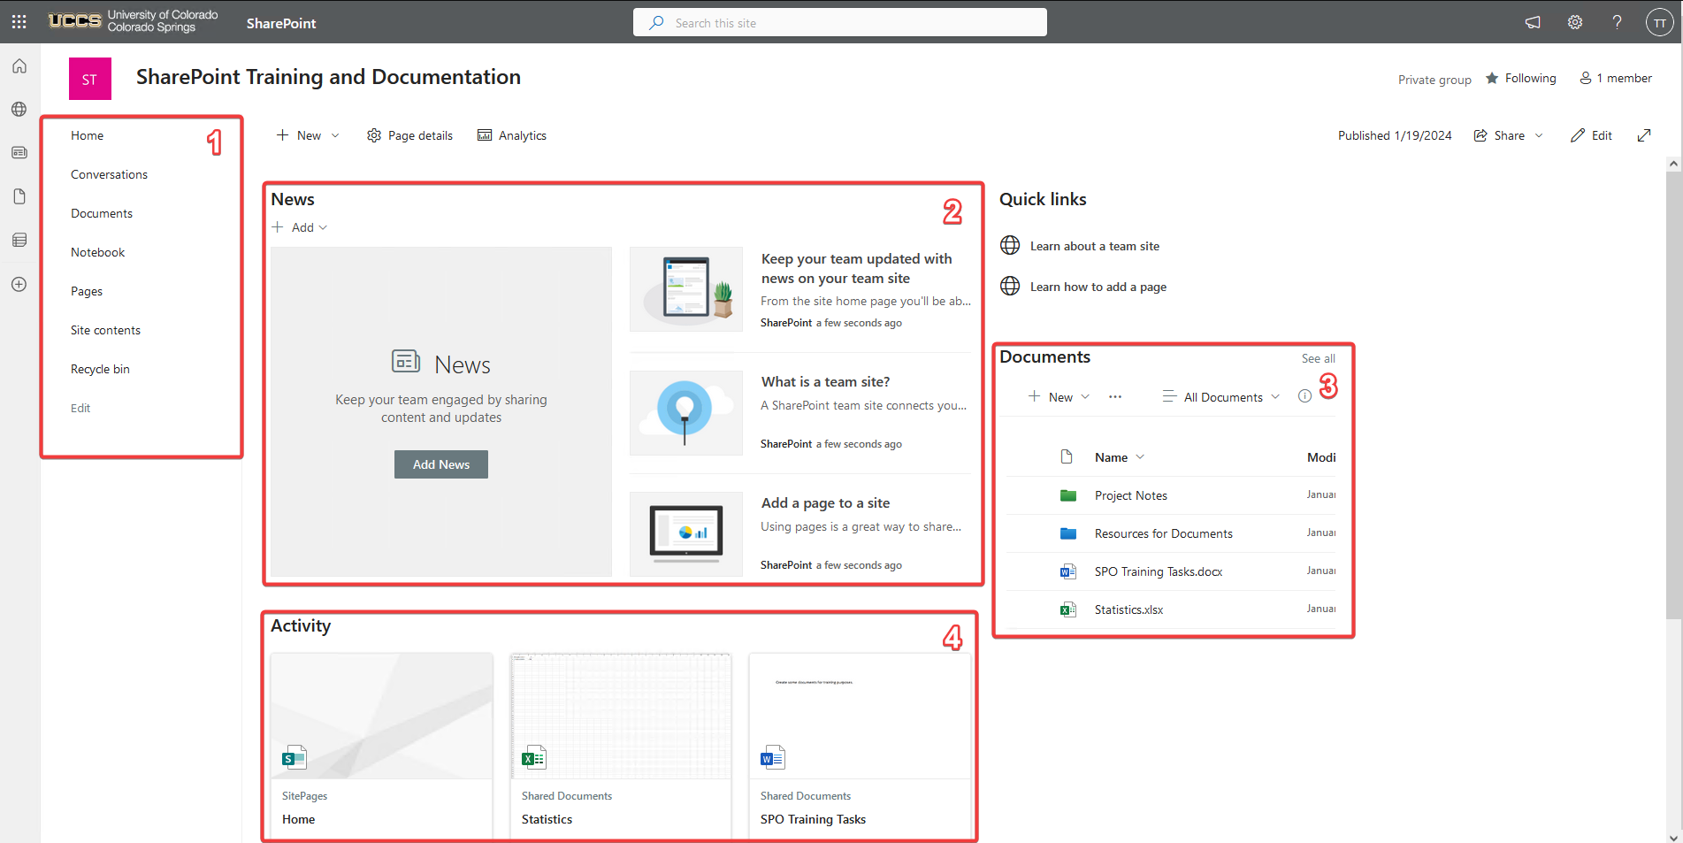Open Pages in site navigation
1683x843 pixels.
click(x=87, y=291)
